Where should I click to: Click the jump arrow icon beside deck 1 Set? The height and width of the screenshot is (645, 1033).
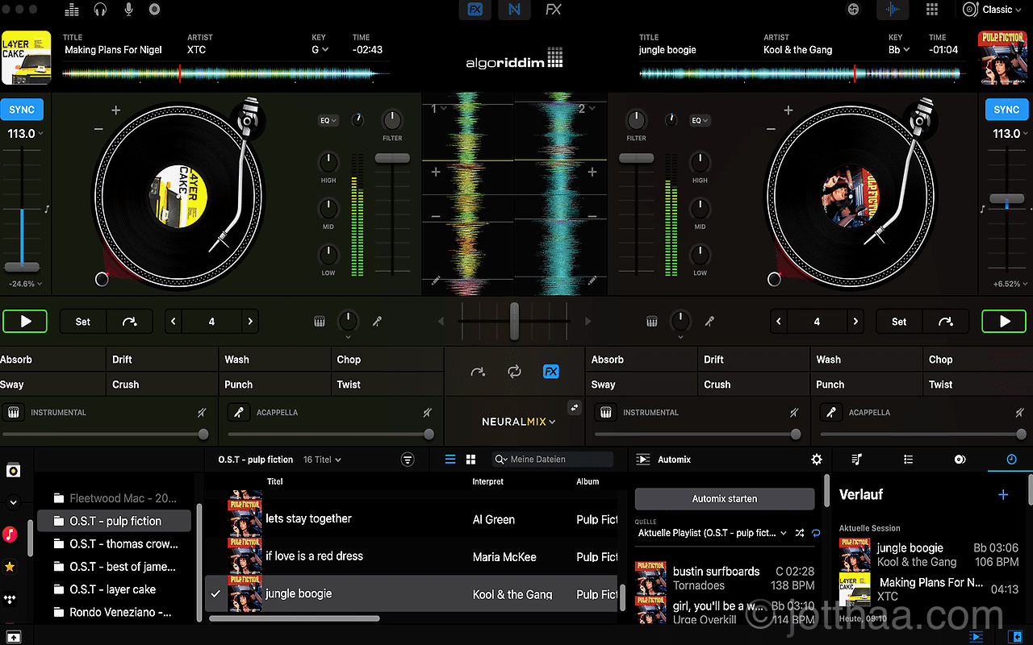click(129, 322)
